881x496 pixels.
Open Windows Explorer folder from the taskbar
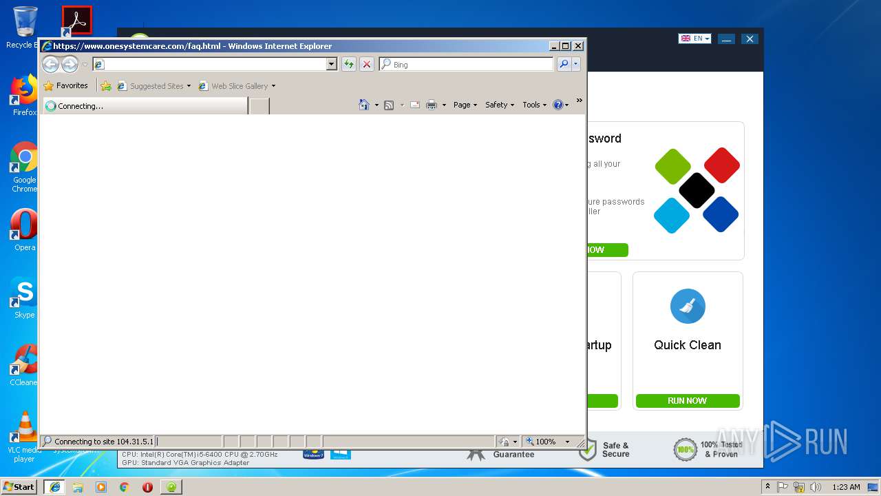(x=78, y=486)
